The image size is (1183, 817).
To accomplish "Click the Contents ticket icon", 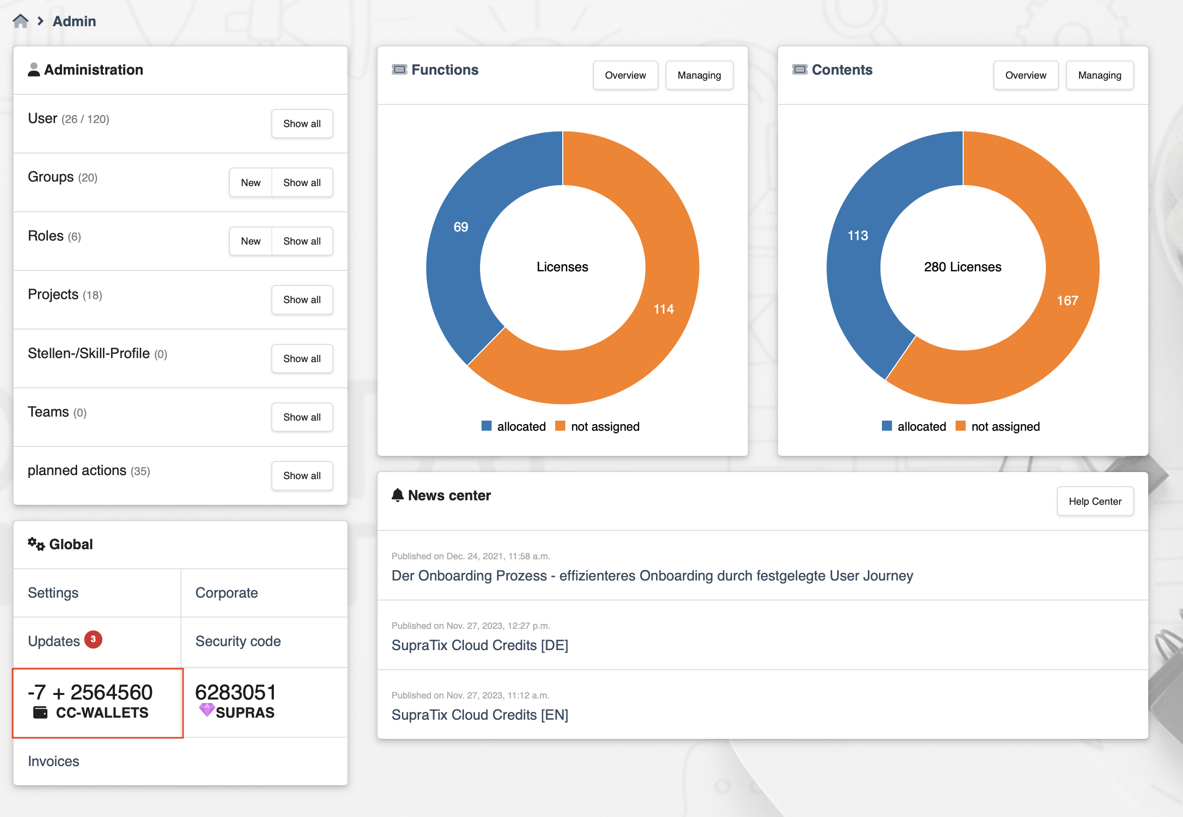I will [800, 69].
